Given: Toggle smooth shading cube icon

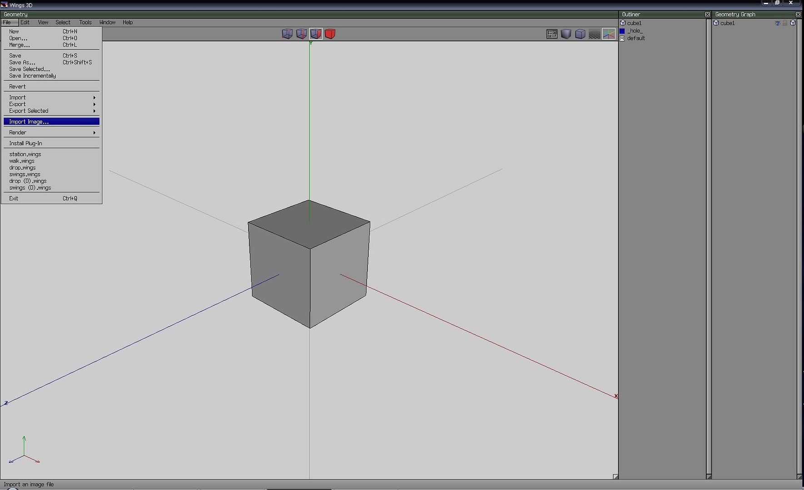Looking at the screenshot, I should click(566, 34).
